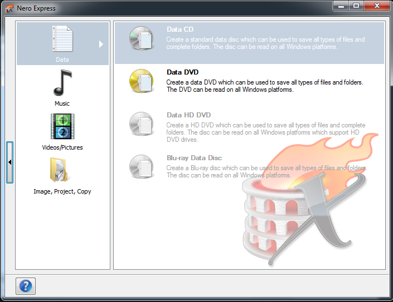Maximize the Nero Express window
The width and height of the screenshot is (393, 302).
[x=356, y=6]
